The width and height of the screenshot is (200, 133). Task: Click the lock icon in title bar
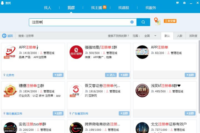pos(184,3)
